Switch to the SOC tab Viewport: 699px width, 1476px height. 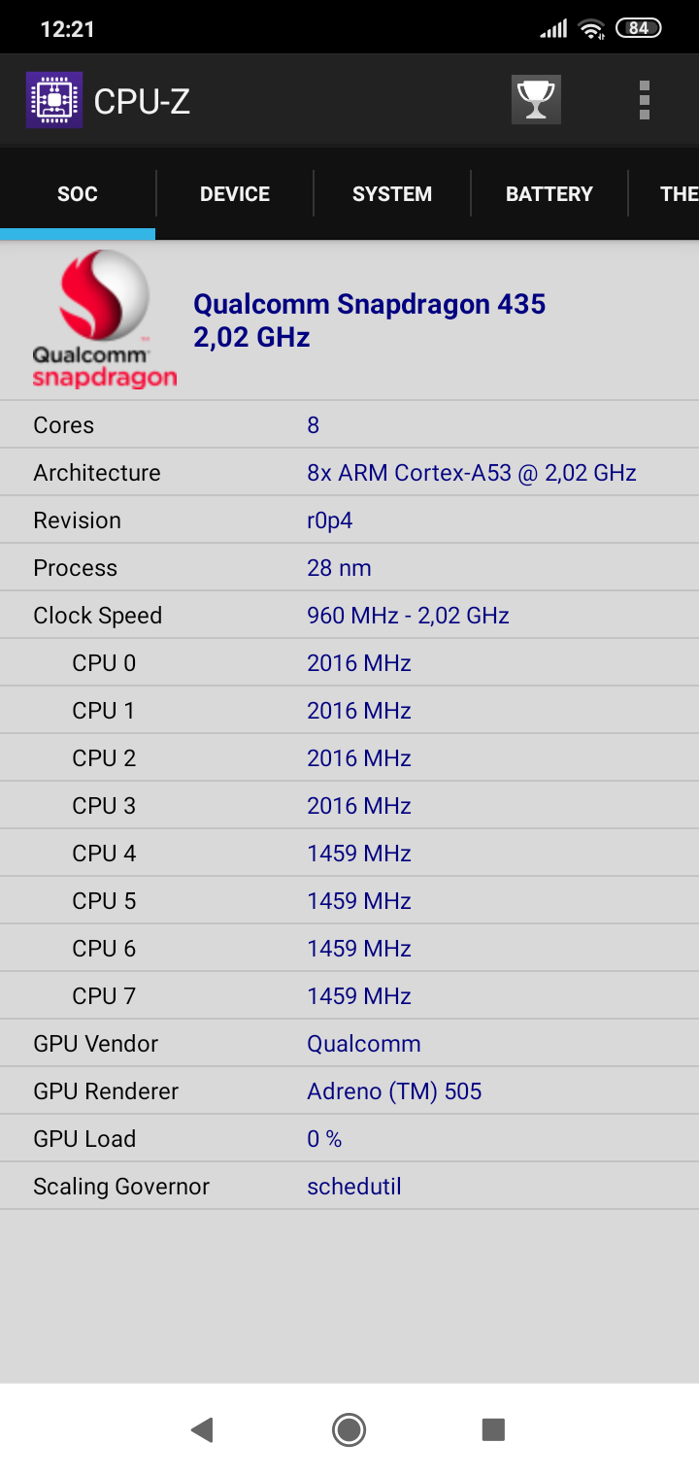(78, 194)
